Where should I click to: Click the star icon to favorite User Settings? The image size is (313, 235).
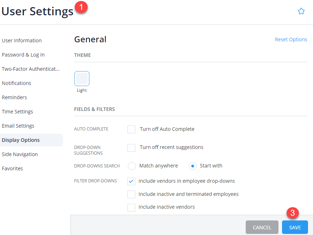pos(301,11)
